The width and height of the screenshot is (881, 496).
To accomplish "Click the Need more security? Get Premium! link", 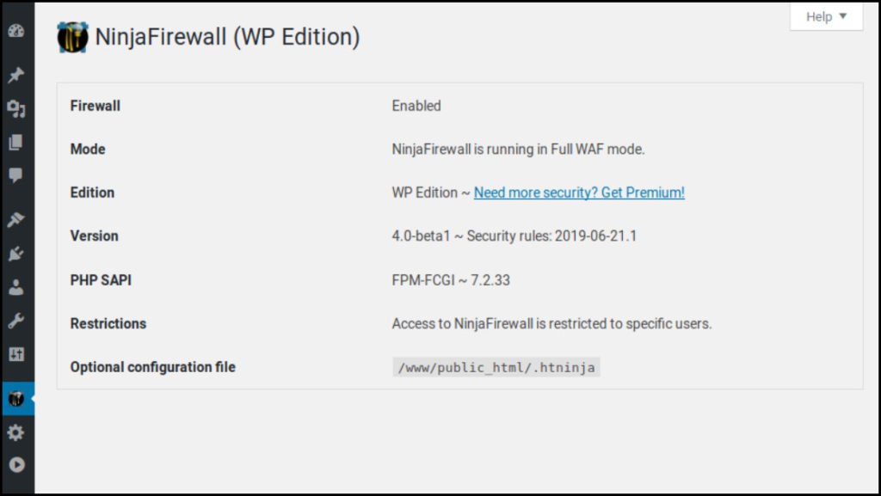I will [x=579, y=193].
